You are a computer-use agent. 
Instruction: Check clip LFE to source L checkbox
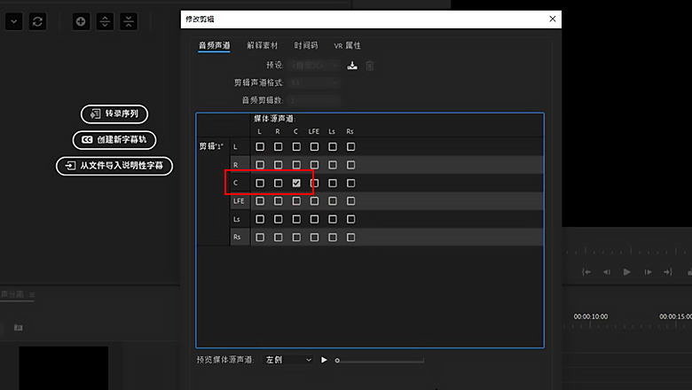[x=260, y=201]
